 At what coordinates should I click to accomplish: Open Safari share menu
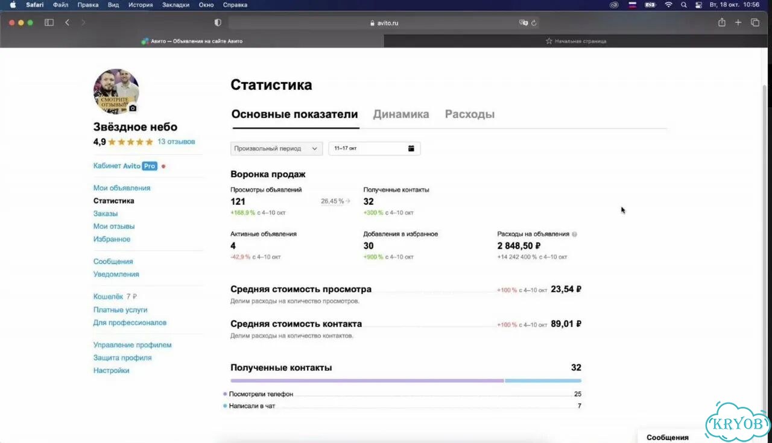click(722, 22)
